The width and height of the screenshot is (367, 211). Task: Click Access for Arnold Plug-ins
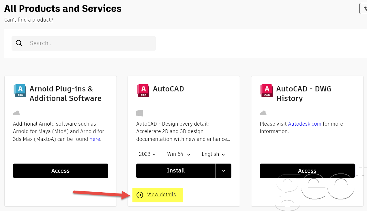(x=61, y=171)
